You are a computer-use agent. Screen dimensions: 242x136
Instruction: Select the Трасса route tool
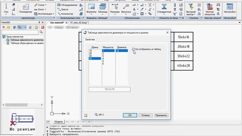63,9
